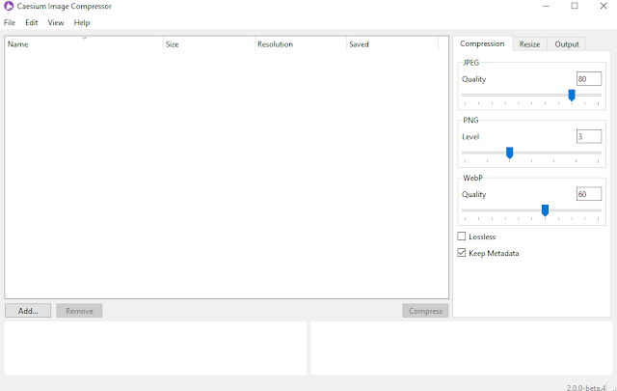This screenshot has width=617, height=391.
Task: Switch to the Compression tab
Action: tap(482, 43)
